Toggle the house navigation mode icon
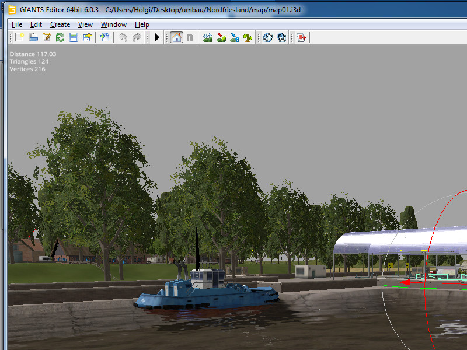This screenshot has width=467, height=350. [177, 37]
